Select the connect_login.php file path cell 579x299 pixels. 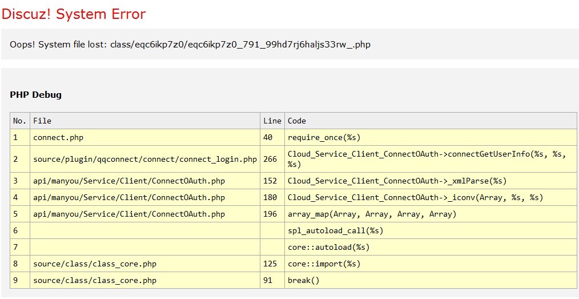145,159
